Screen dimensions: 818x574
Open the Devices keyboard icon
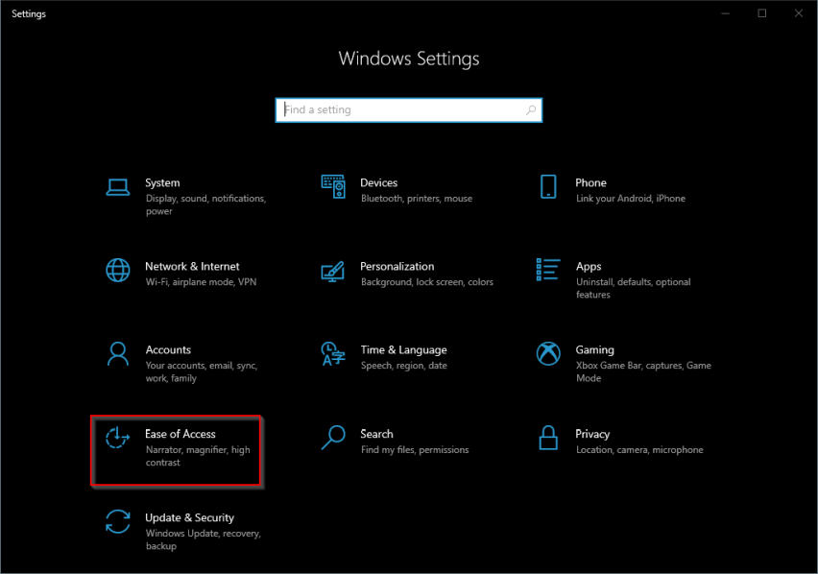coord(333,186)
